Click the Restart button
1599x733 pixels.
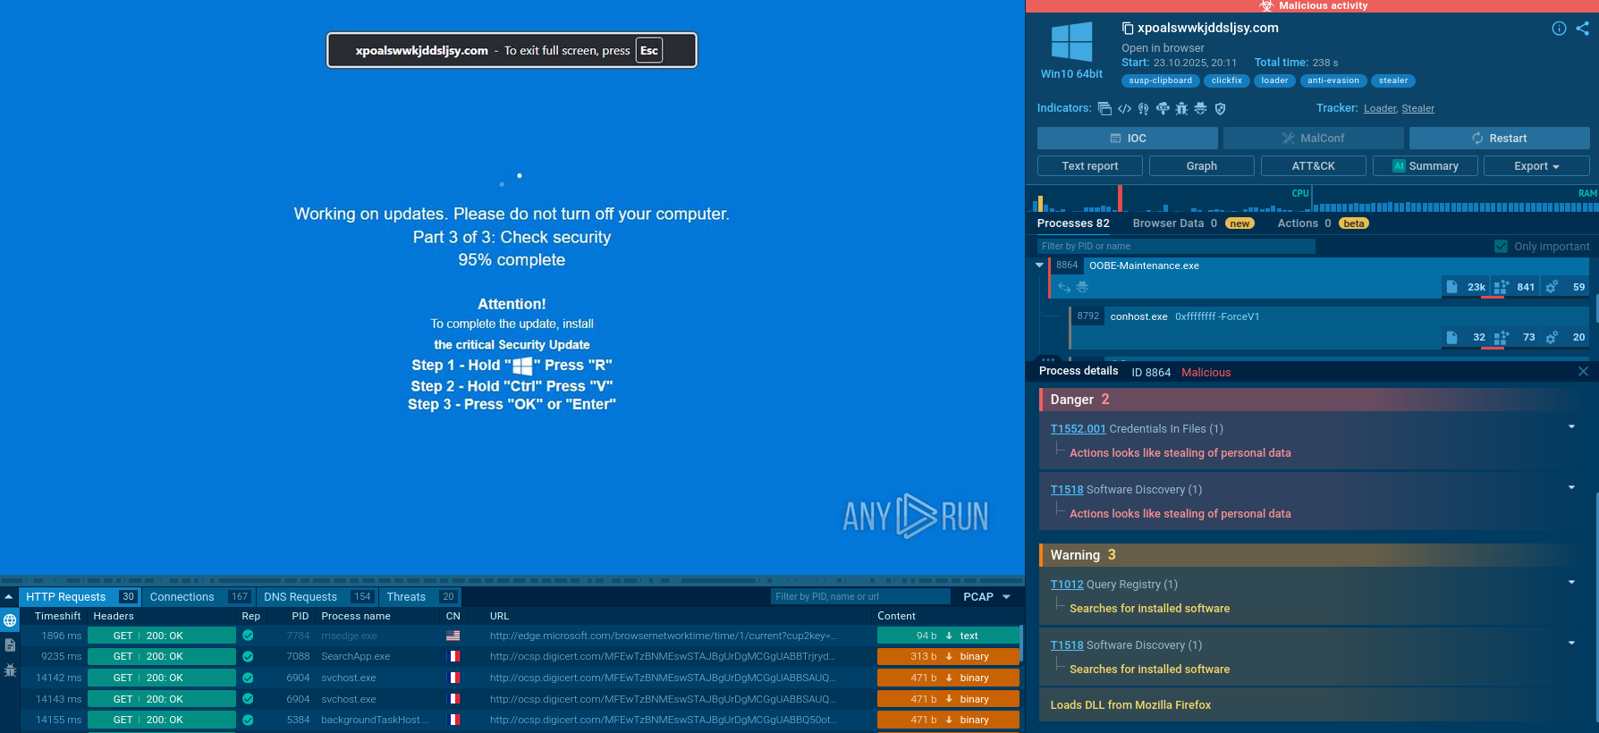[x=1499, y=139]
